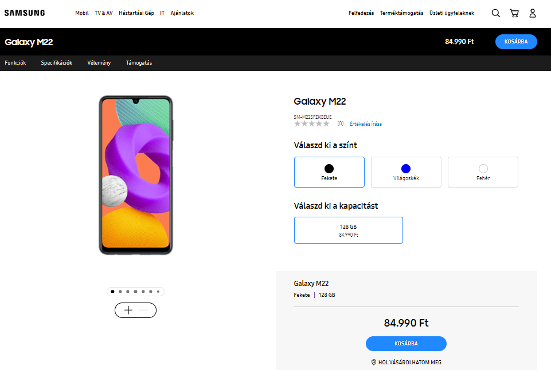551x370 pixels.
Task: Select the Fekete color option
Action: tap(329, 172)
